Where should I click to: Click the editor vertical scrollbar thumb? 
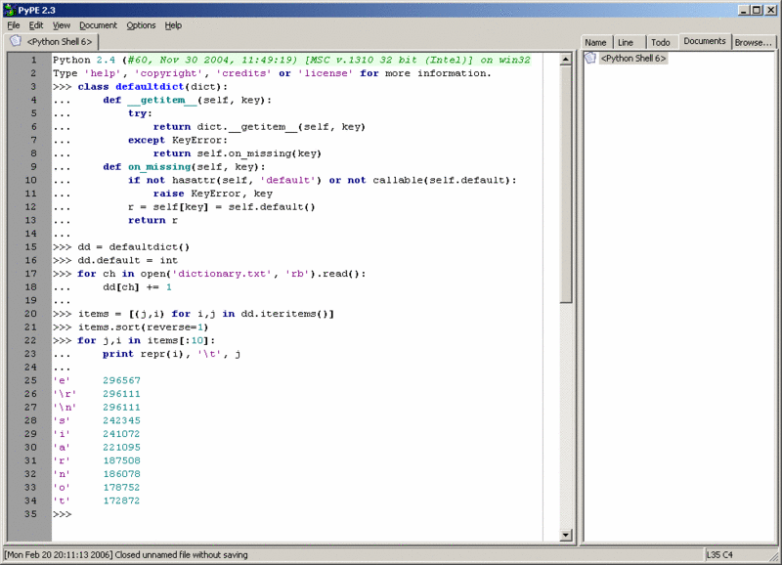565,184
